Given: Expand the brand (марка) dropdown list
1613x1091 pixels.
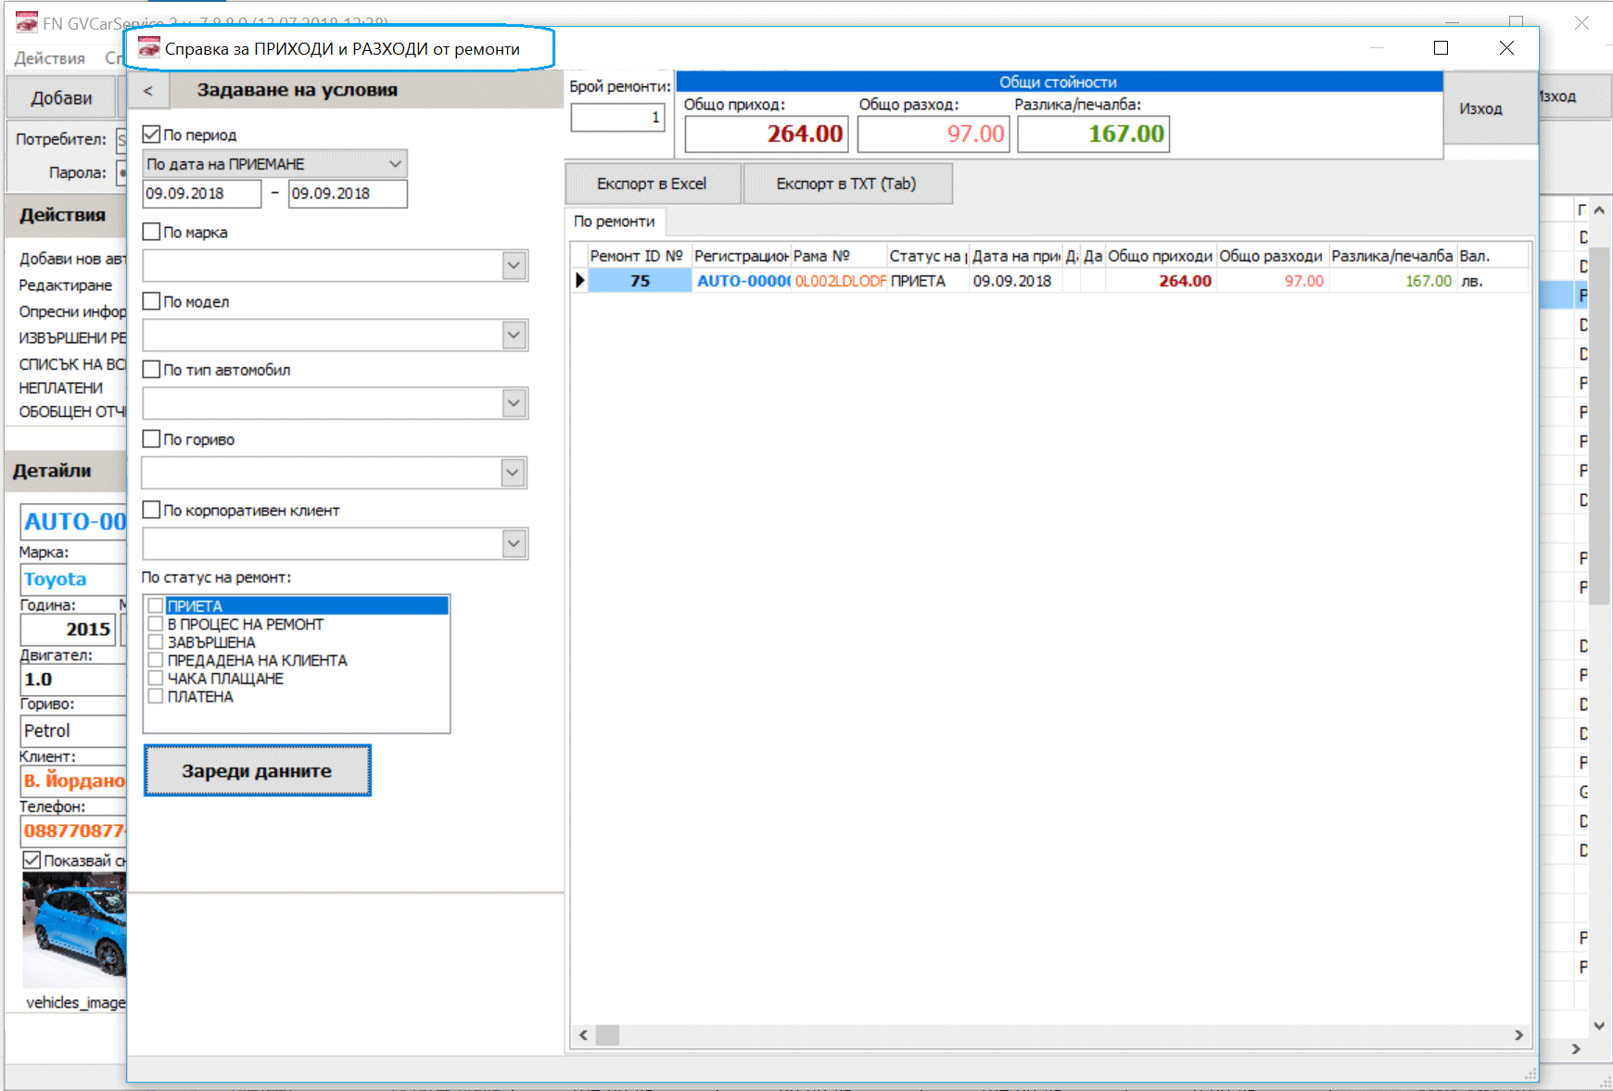Looking at the screenshot, I should click(x=514, y=266).
